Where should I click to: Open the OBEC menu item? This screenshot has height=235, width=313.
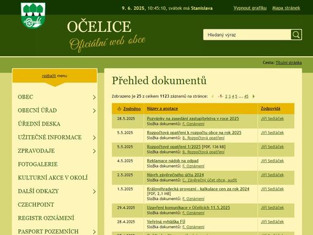pyautogui.click(x=25, y=97)
